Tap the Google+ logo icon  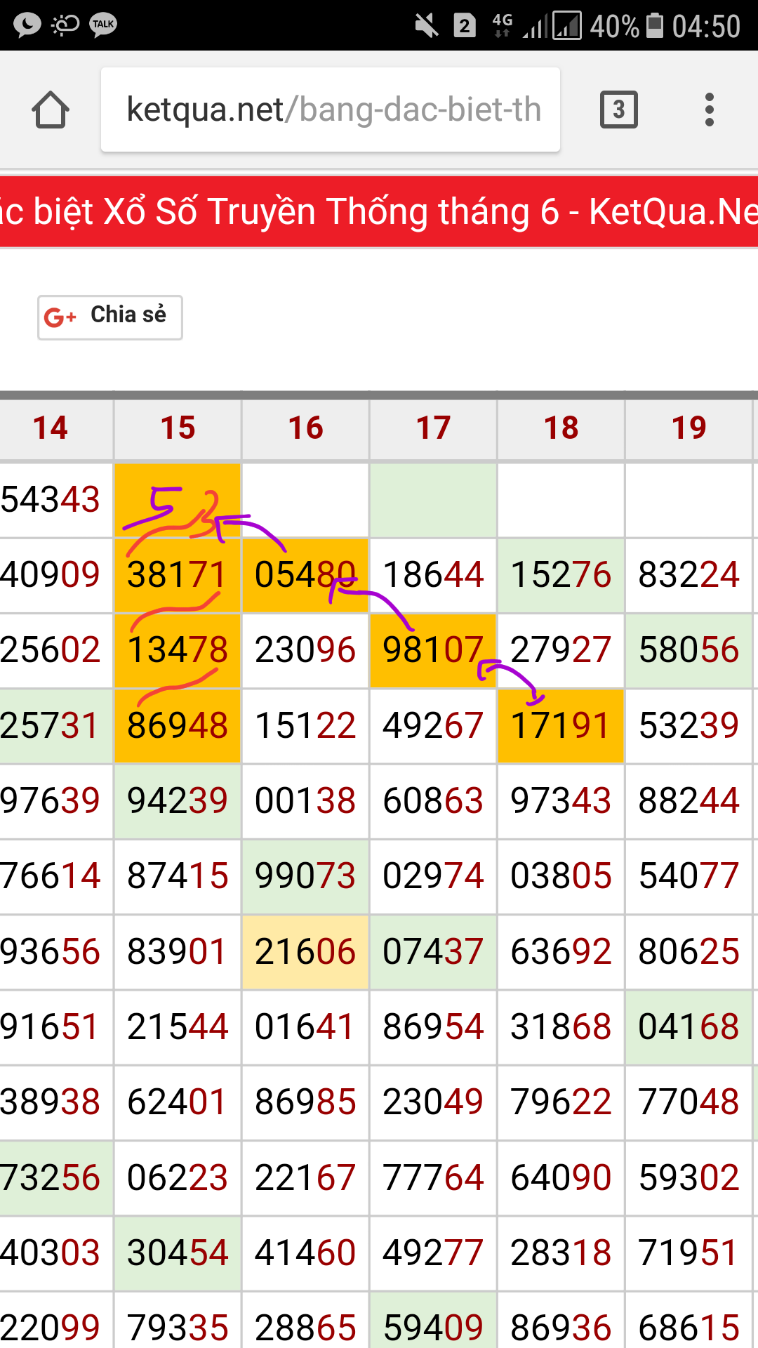[x=60, y=317]
